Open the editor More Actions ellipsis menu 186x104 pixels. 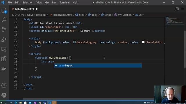click(182, 9)
